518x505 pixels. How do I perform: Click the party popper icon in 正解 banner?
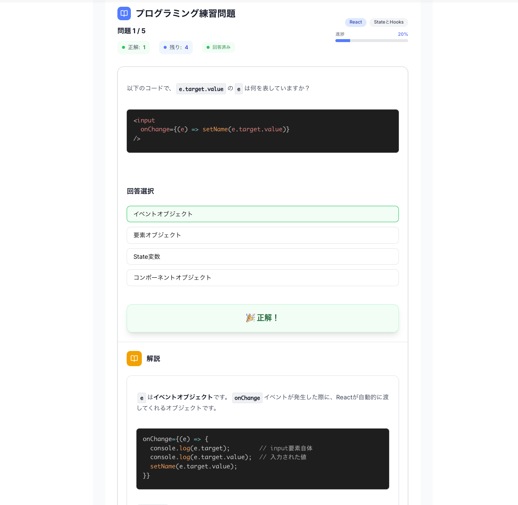point(250,318)
